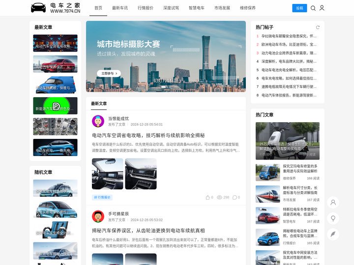Click 智慧电车 category under 特斯拉电车
The image size is (354, 265).
click(x=289, y=221)
